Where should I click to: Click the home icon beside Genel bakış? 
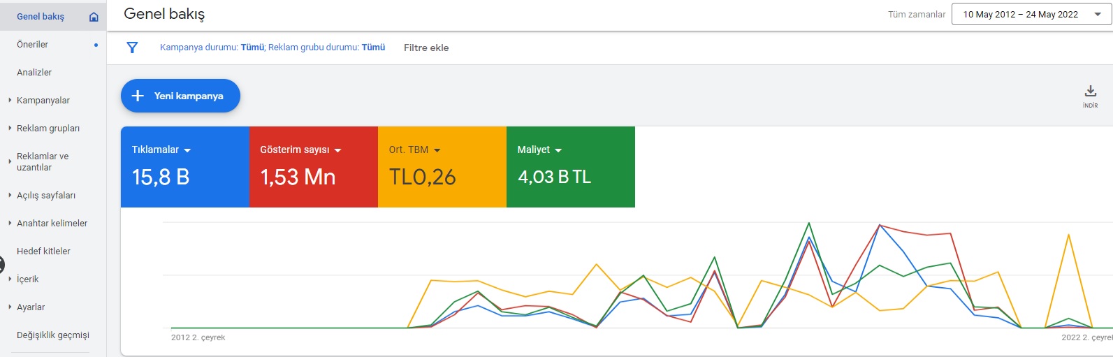pos(94,17)
